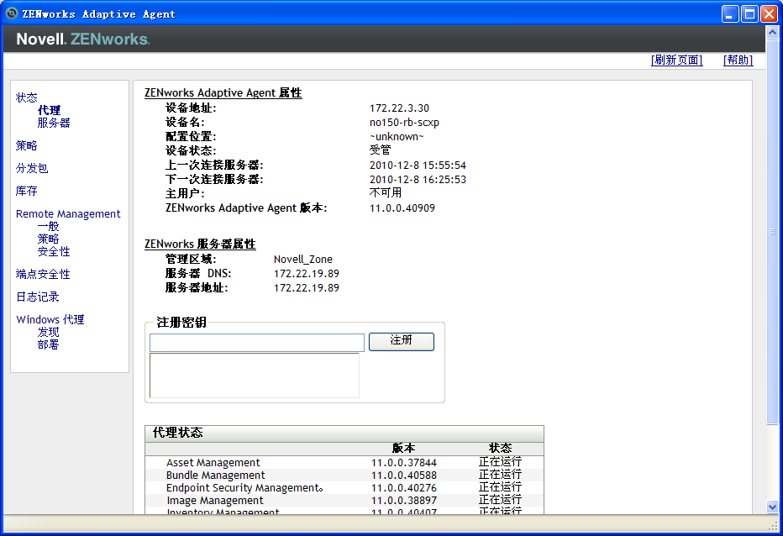The width and height of the screenshot is (783, 536).
Task: Select the Asset Management row
Action: click(344, 463)
